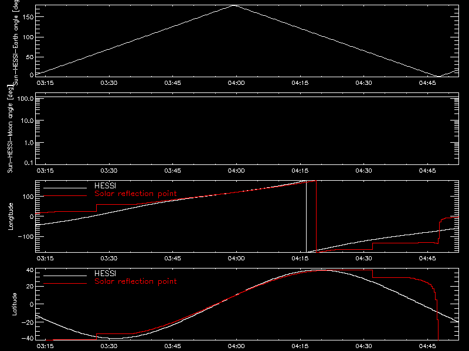Click -20 tick on Latitude axis
This screenshot has width=469, height=351.
28,322
